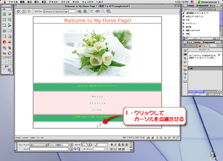
Task: Click the Insert Generator icon
Action: pos(10,48)
